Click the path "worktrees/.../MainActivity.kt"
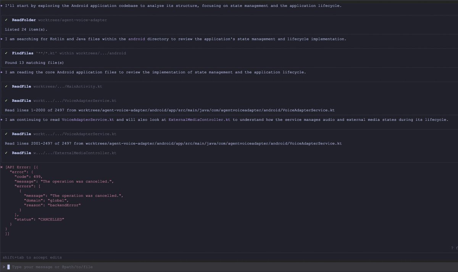458x272 pixels. [x=68, y=86]
